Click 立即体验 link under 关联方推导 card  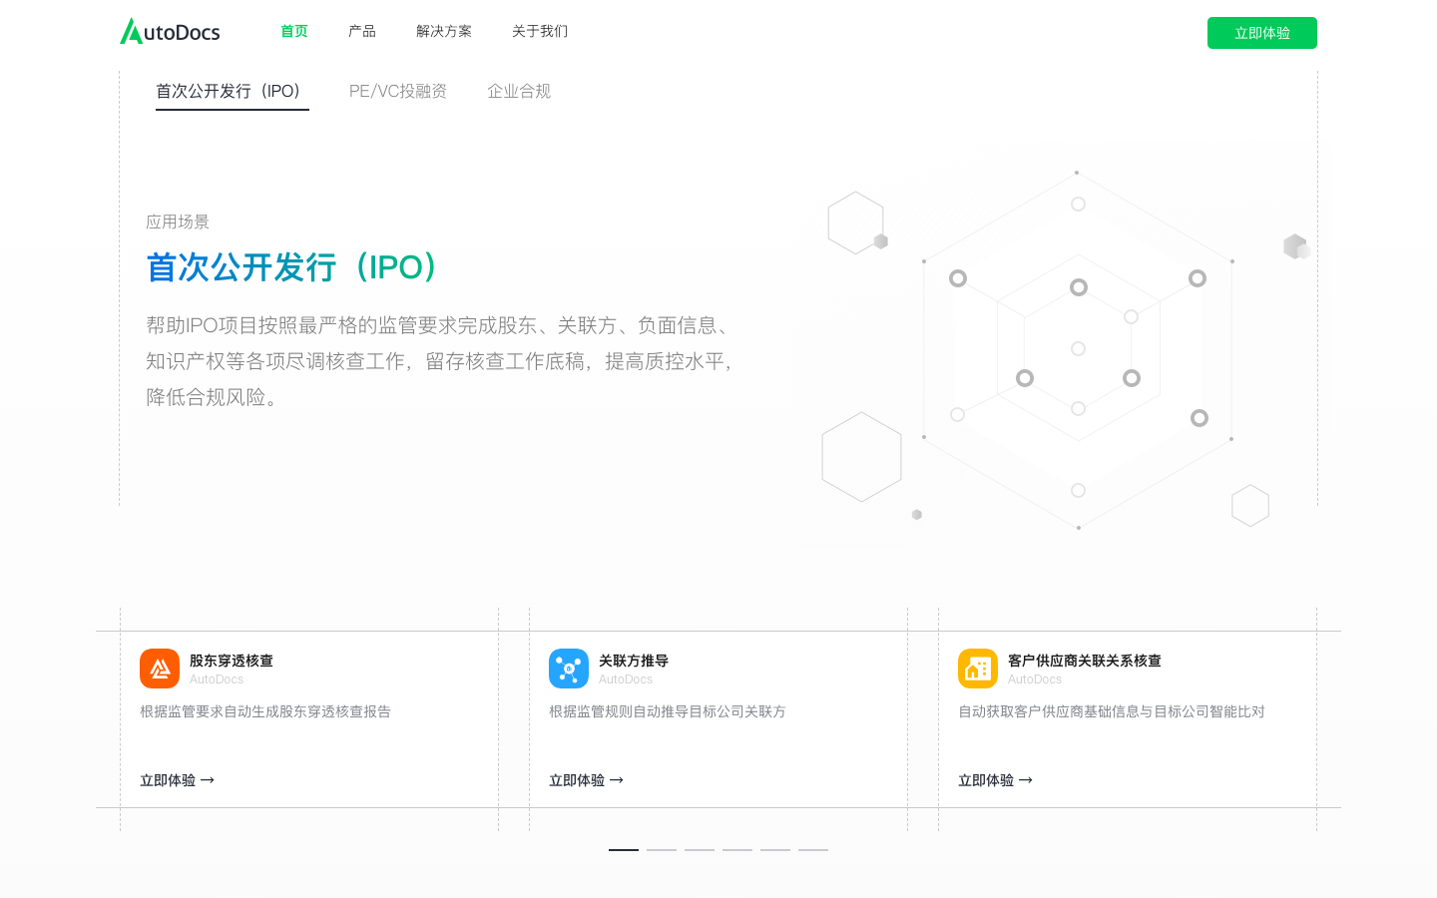click(577, 780)
